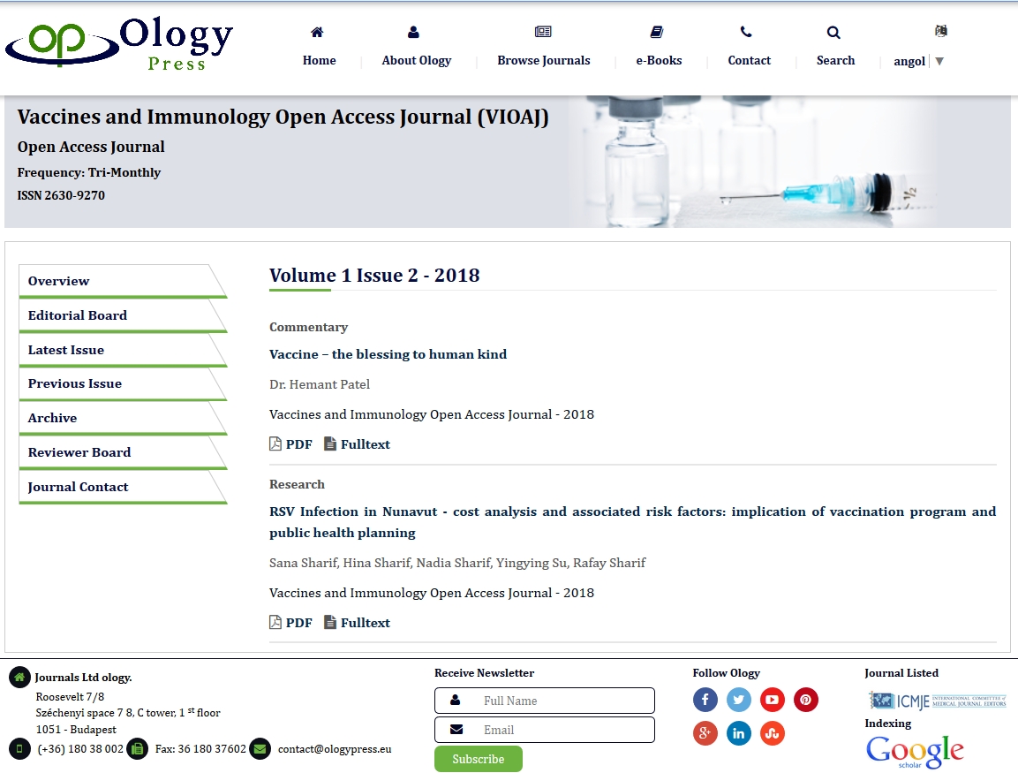
Task: Open Ology StumbleUpon icon
Action: coord(772,733)
